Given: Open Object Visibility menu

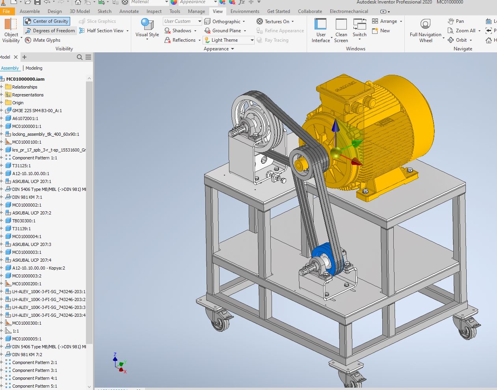Looking at the screenshot, I should pyautogui.click(x=11, y=30).
